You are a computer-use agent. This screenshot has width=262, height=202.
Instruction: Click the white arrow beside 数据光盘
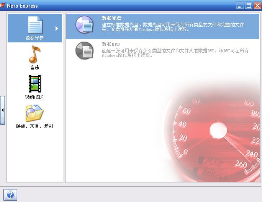pyautogui.click(x=57, y=29)
